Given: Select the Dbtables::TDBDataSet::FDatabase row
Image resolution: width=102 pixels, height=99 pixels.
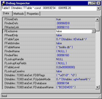Looking at the screenshot, I should click(49, 83).
